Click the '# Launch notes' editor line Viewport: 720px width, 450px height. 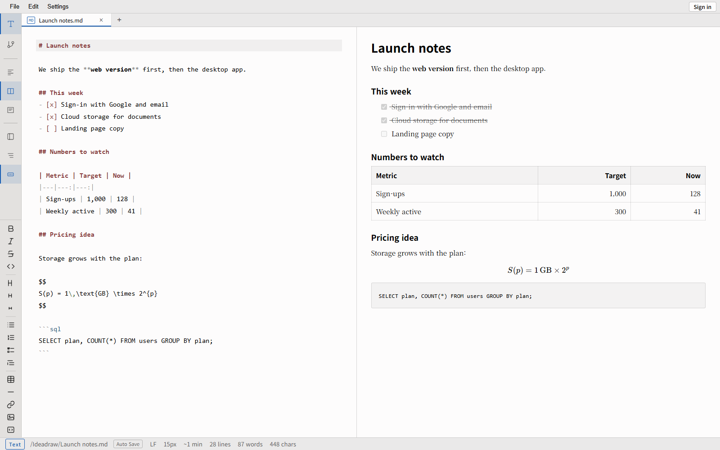(189, 45)
